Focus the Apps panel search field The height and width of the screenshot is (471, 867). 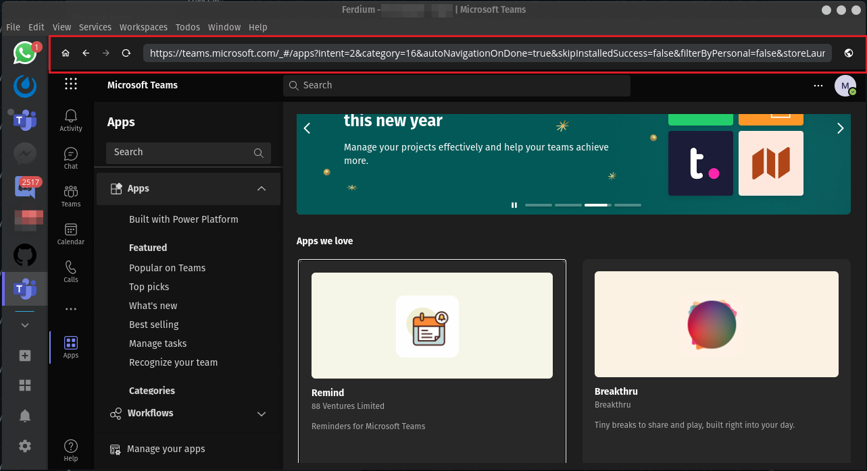click(x=189, y=153)
